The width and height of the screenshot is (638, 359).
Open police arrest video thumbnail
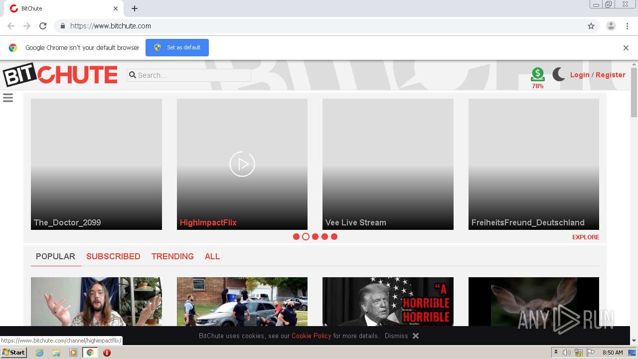coord(242,302)
